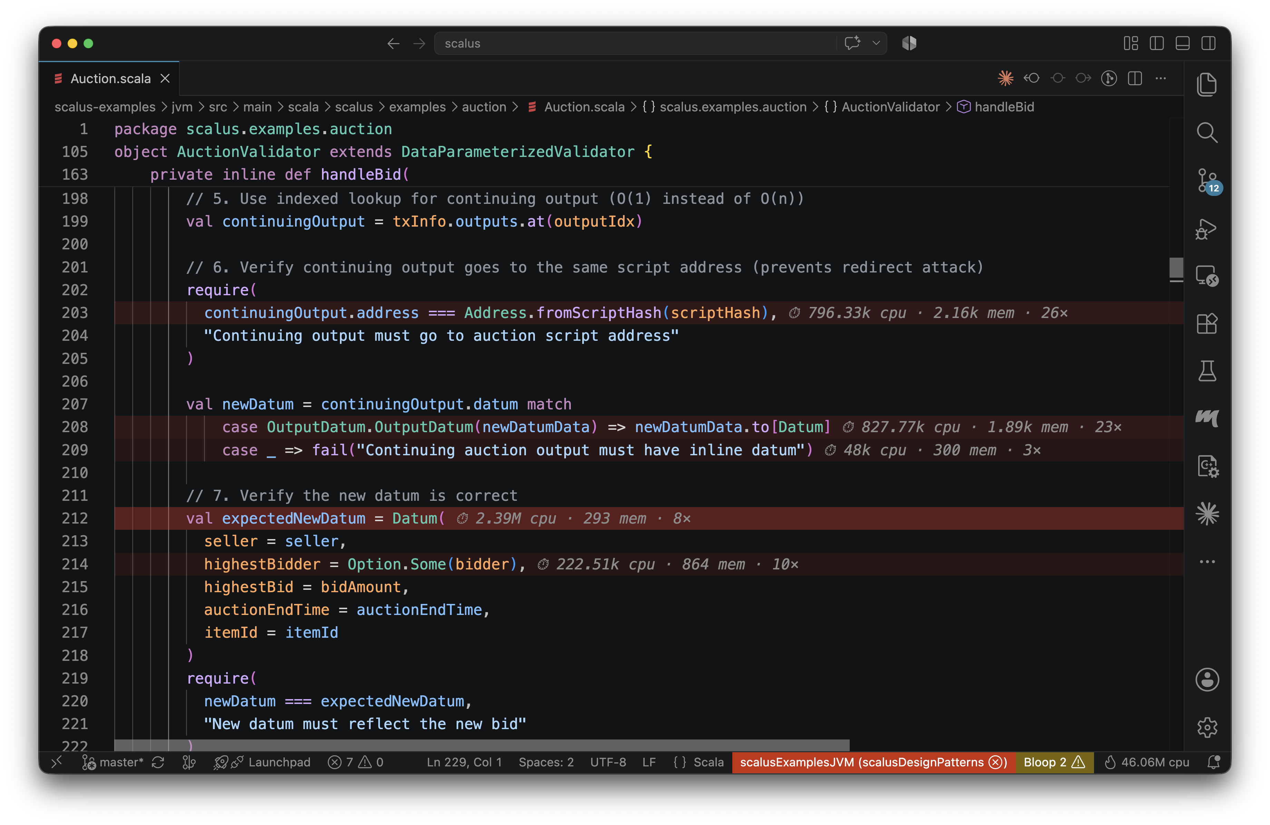Viewport: 1270px width, 825px height.
Task: Click Bloop 2 warning status item
Action: pyautogui.click(x=1054, y=762)
